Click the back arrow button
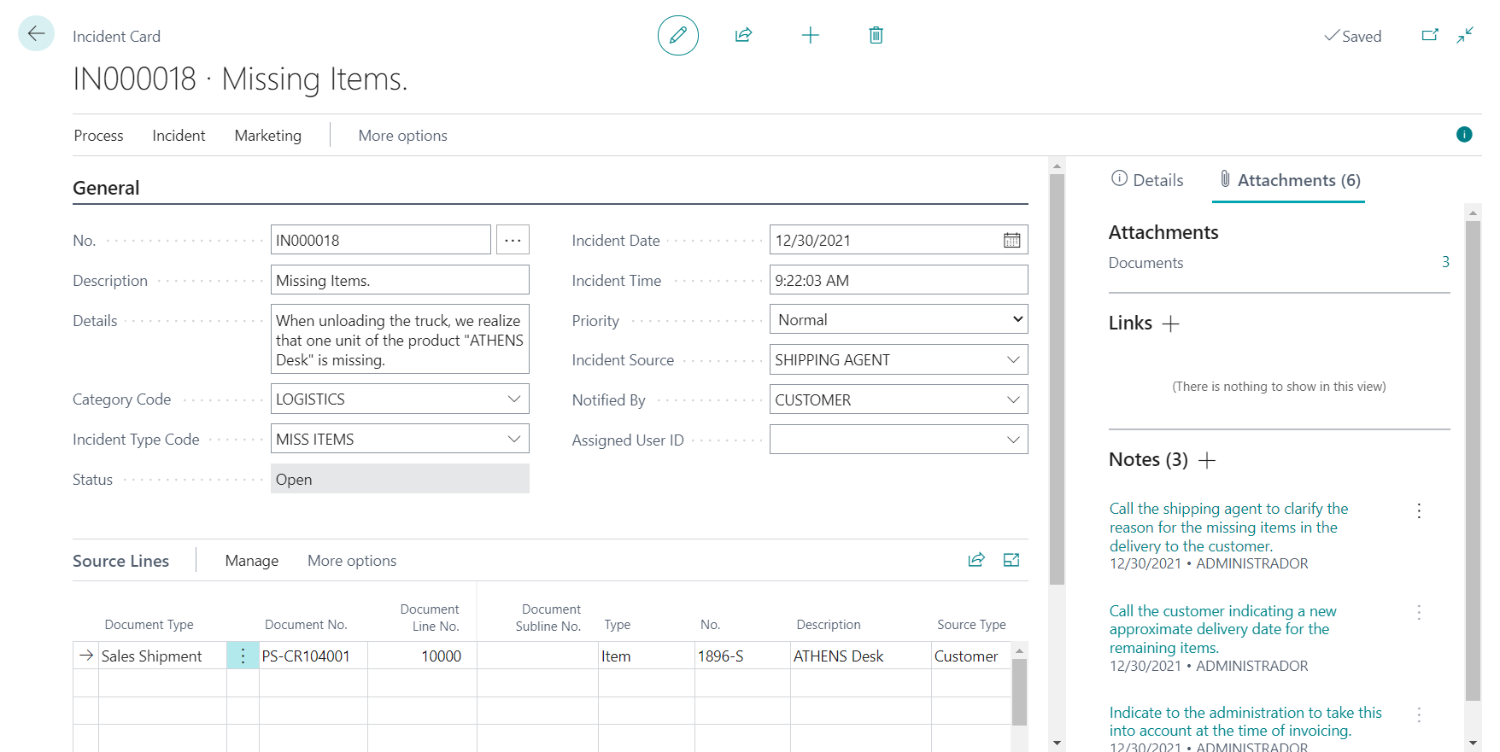Viewport: 1500px width, 752px height. [36, 34]
